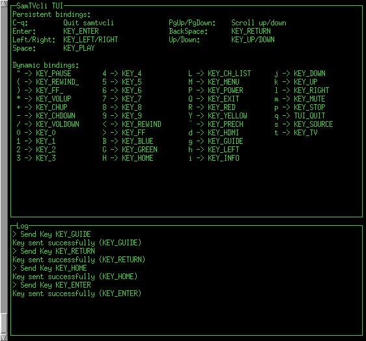This screenshot has width=366, height=341.
Task: Click log line '> Send Key KEY_GUIDE'
Action: [x=51, y=234]
